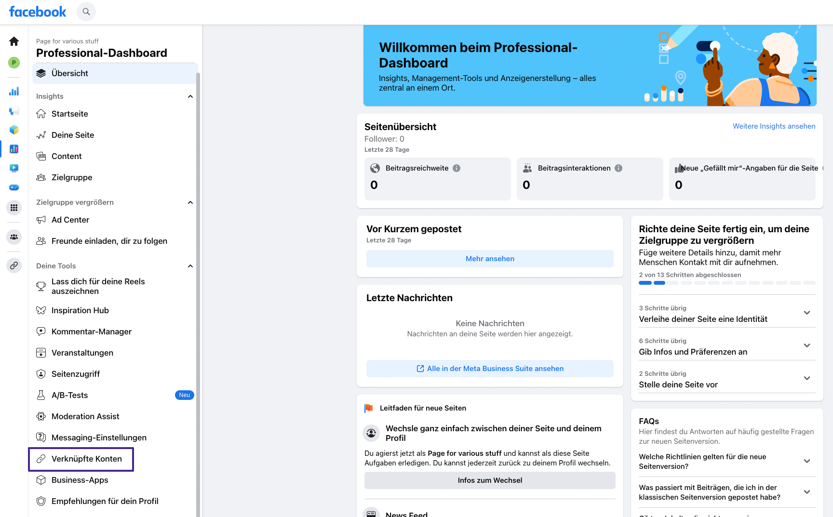Image resolution: width=833 pixels, height=517 pixels.
Task: Show info for Beitragsinteraktionen
Action: click(x=618, y=168)
